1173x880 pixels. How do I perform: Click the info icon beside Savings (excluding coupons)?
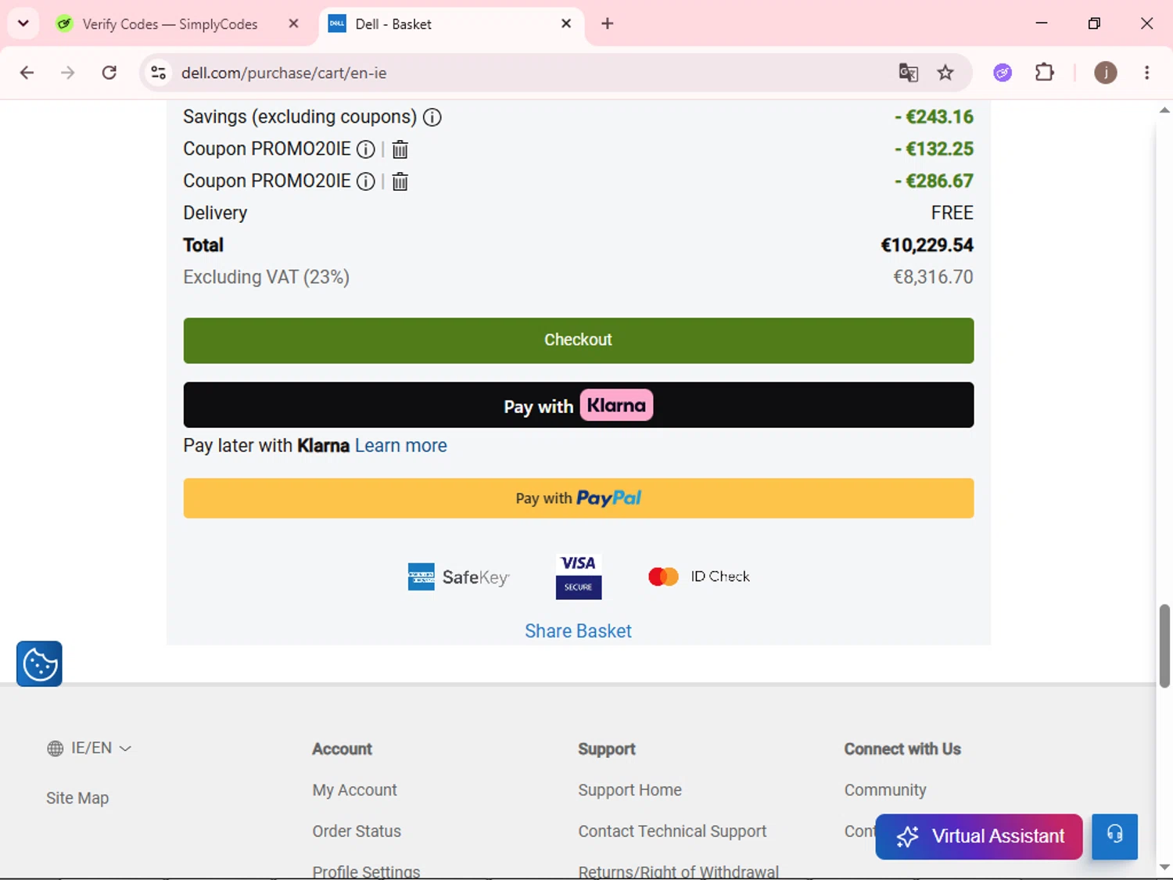[432, 117]
